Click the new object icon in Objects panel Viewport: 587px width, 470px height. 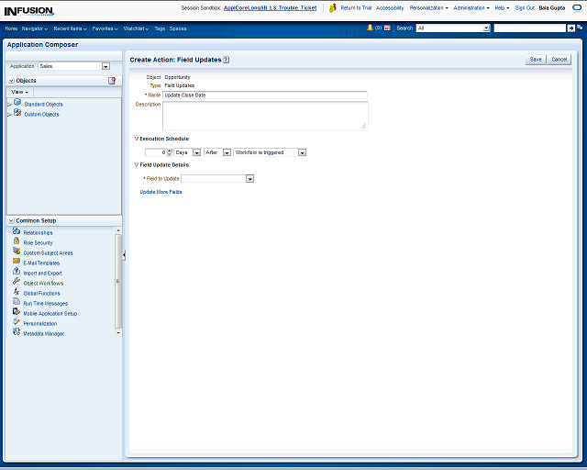[x=112, y=81]
